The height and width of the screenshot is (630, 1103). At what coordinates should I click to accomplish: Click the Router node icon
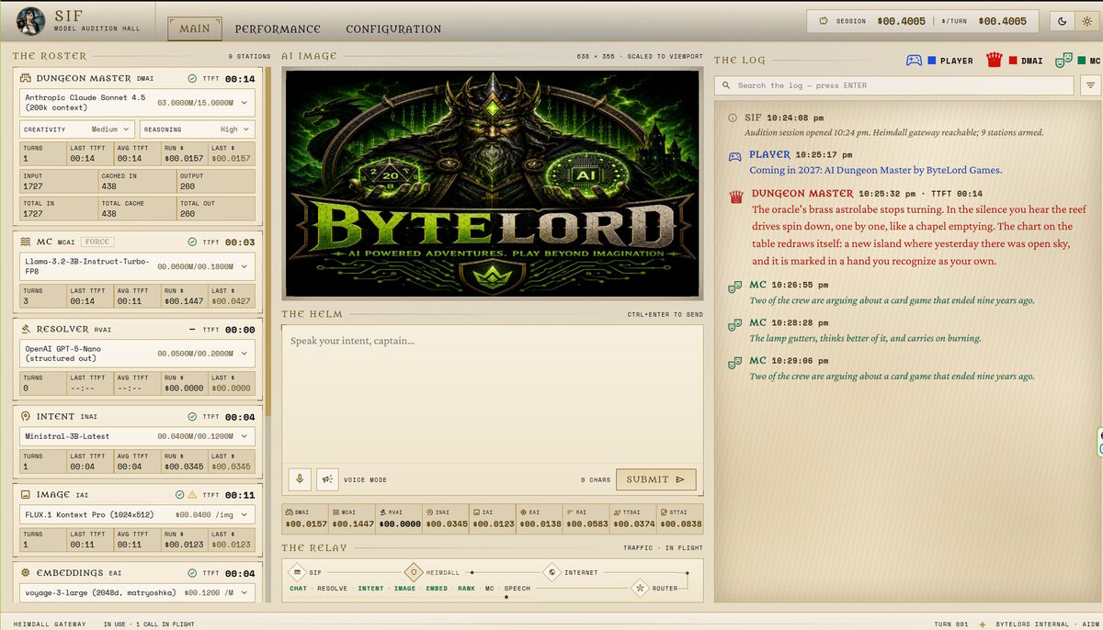tap(640, 588)
